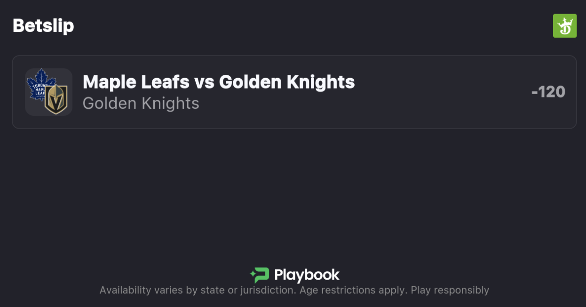
Task: Click the words Maple Leafs in matchup title
Action: coord(136,82)
